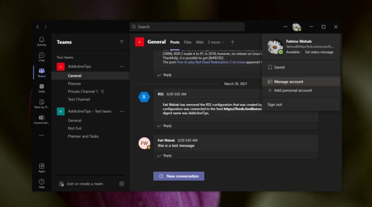
Task: Open General channel under AddictiveTips
Action: pyautogui.click(x=90, y=76)
